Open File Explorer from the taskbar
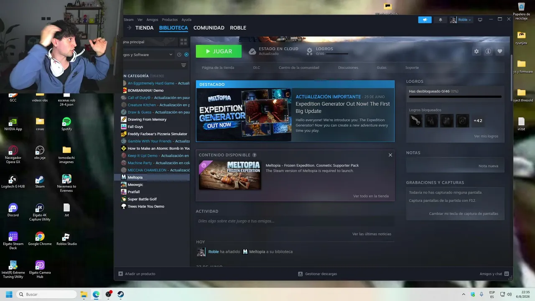Image resolution: width=535 pixels, height=301 pixels. click(83, 294)
